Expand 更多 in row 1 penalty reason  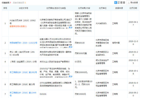(70, 27)
